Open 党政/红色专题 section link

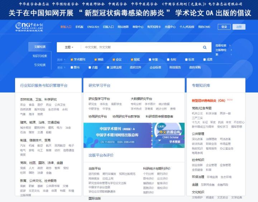click(x=202, y=108)
